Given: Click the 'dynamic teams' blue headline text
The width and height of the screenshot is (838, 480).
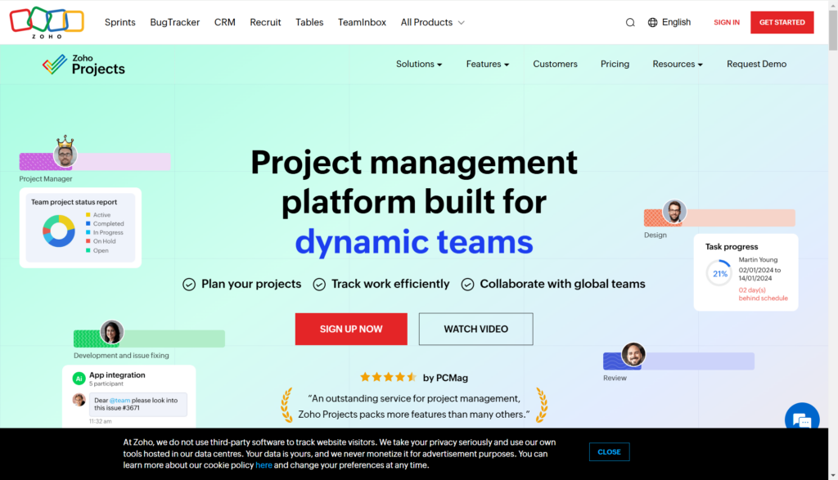Looking at the screenshot, I should pyautogui.click(x=414, y=242).
